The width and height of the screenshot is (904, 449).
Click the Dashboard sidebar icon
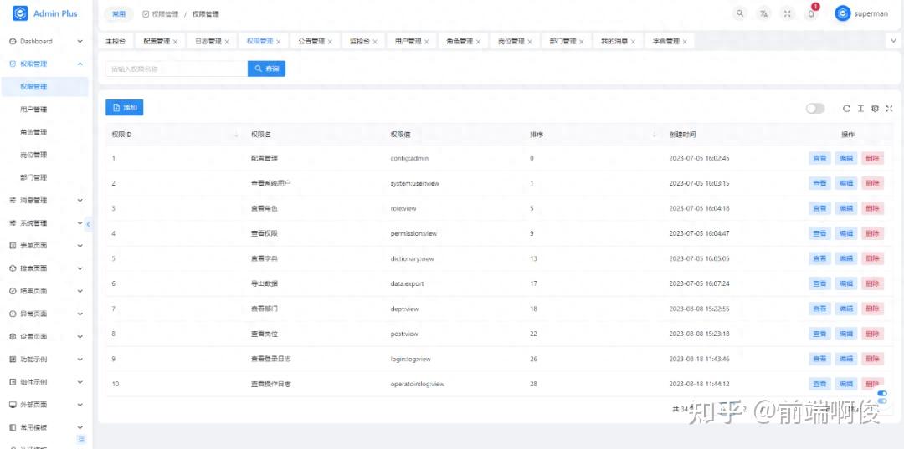[13, 42]
